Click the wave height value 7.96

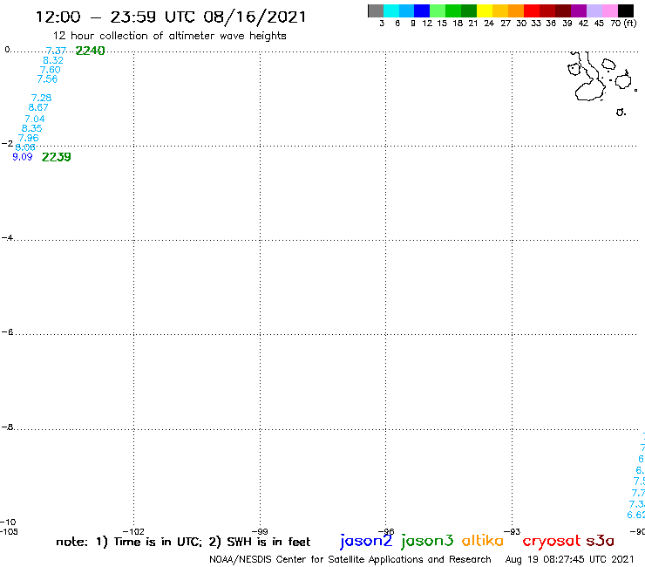pyautogui.click(x=29, y=138)
